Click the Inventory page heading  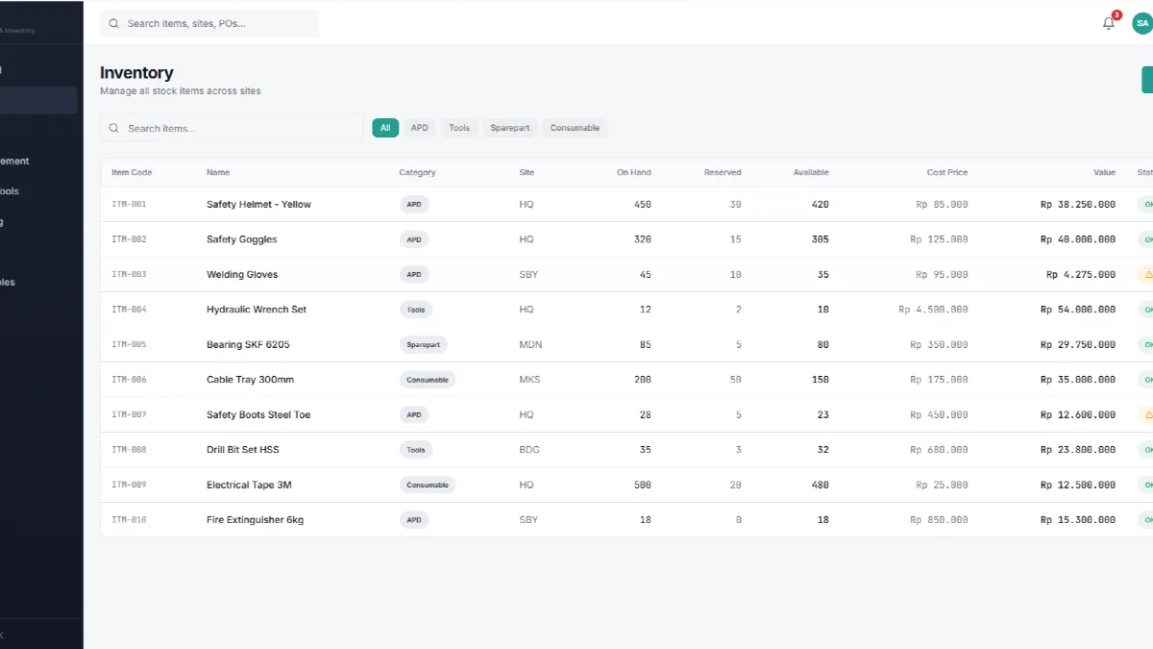click(136, 73)
